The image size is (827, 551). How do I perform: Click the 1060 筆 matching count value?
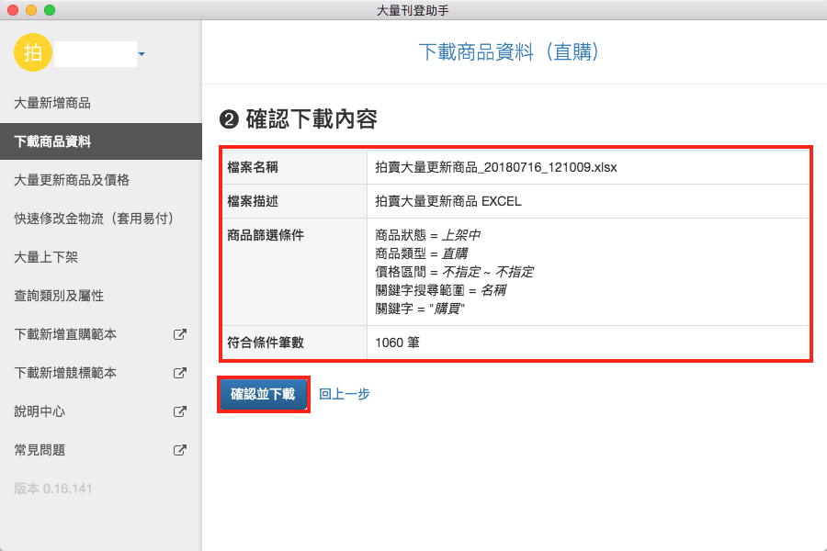(398, 343)
